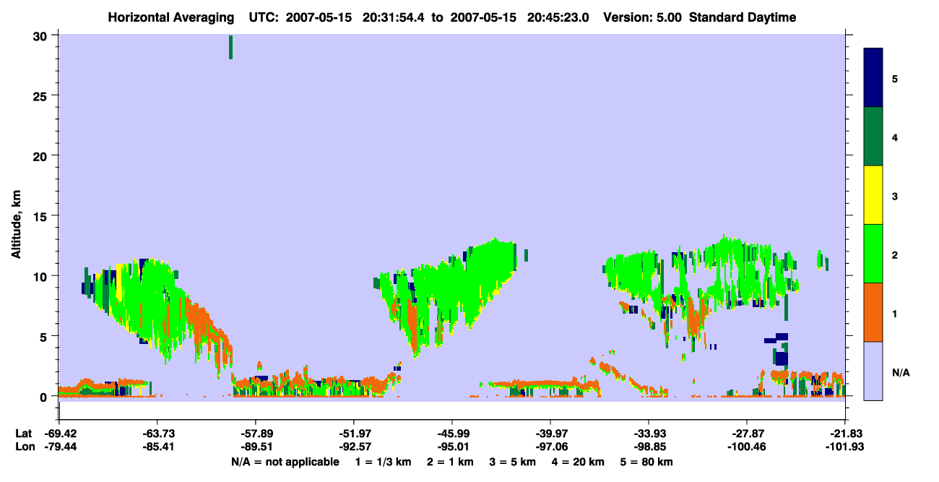
Task: Click latitude value -51.97
Action: [354, 434]
